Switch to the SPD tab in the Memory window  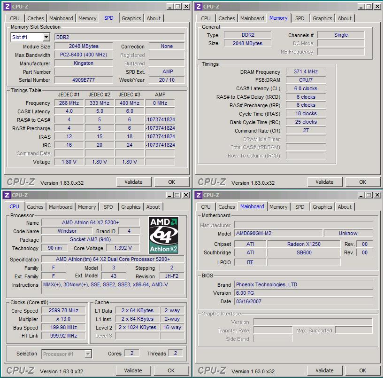pyautogui.click(x=300, y=18)
